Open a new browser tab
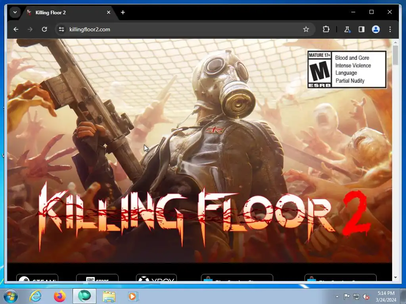 tap(123, 12)
